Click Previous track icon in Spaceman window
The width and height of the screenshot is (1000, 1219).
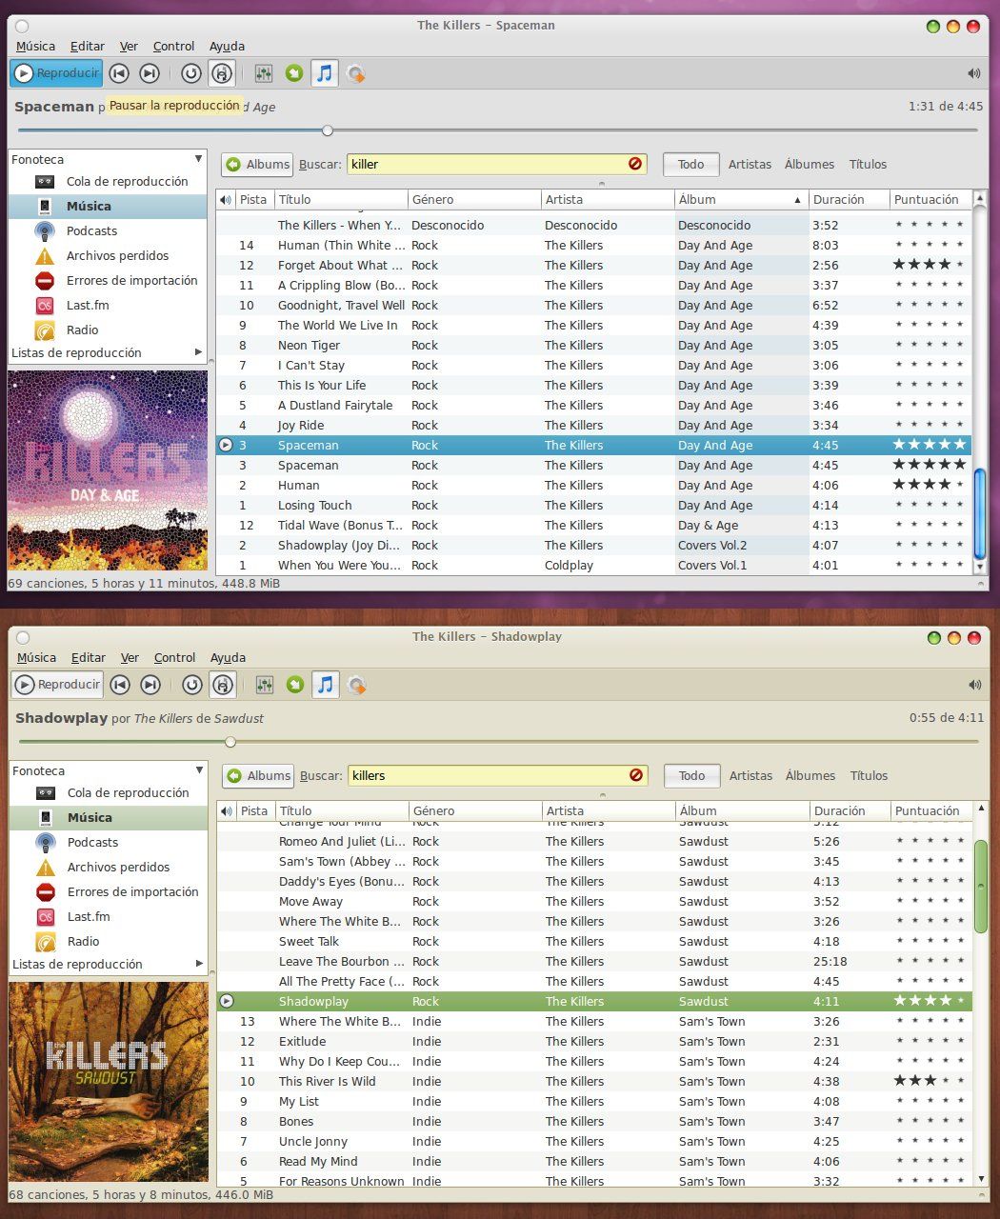click(x=119, y=73)
